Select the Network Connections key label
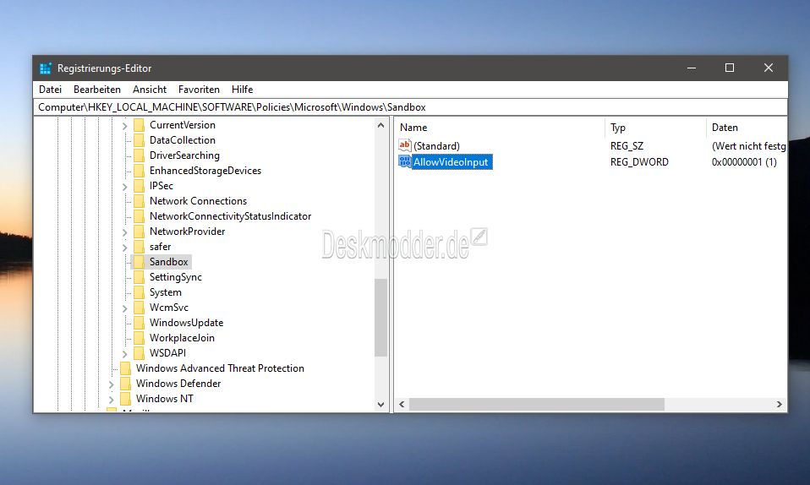The image size is (810, 485). 199,201
